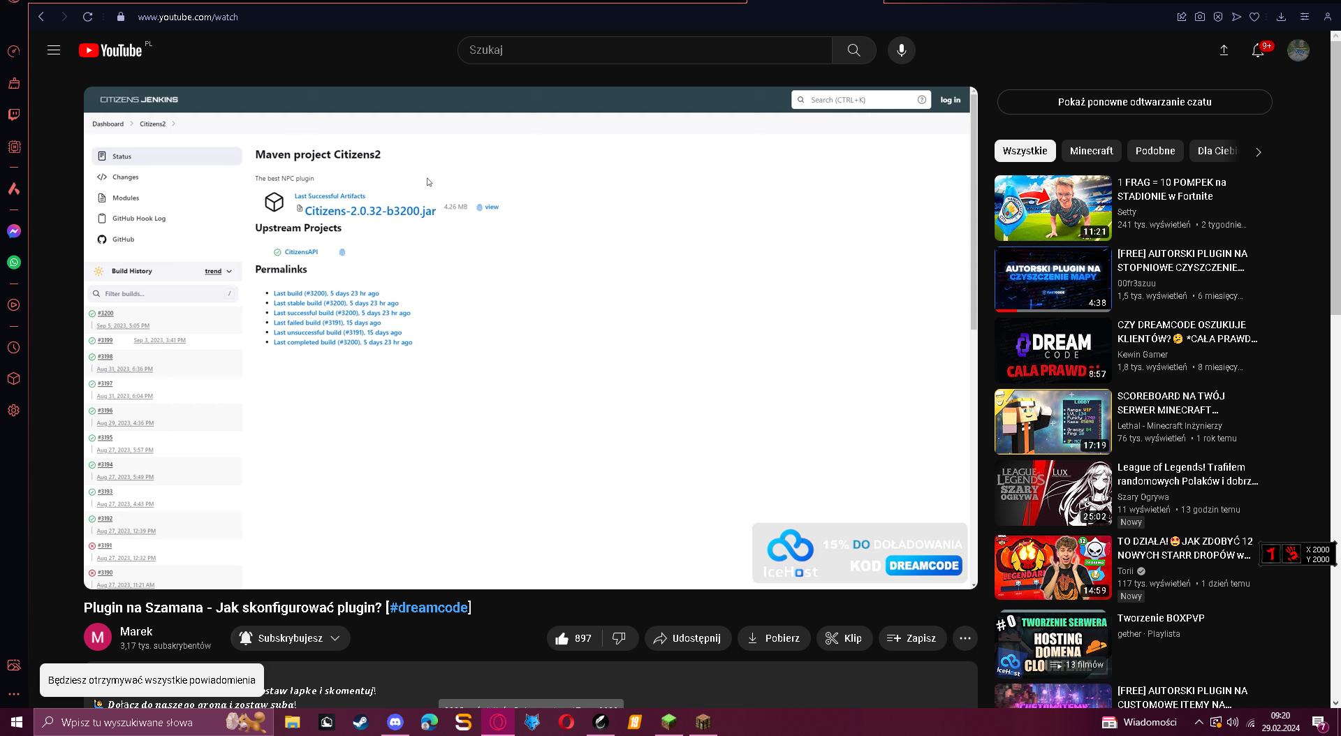Go back to the previous page

point(41,17)
